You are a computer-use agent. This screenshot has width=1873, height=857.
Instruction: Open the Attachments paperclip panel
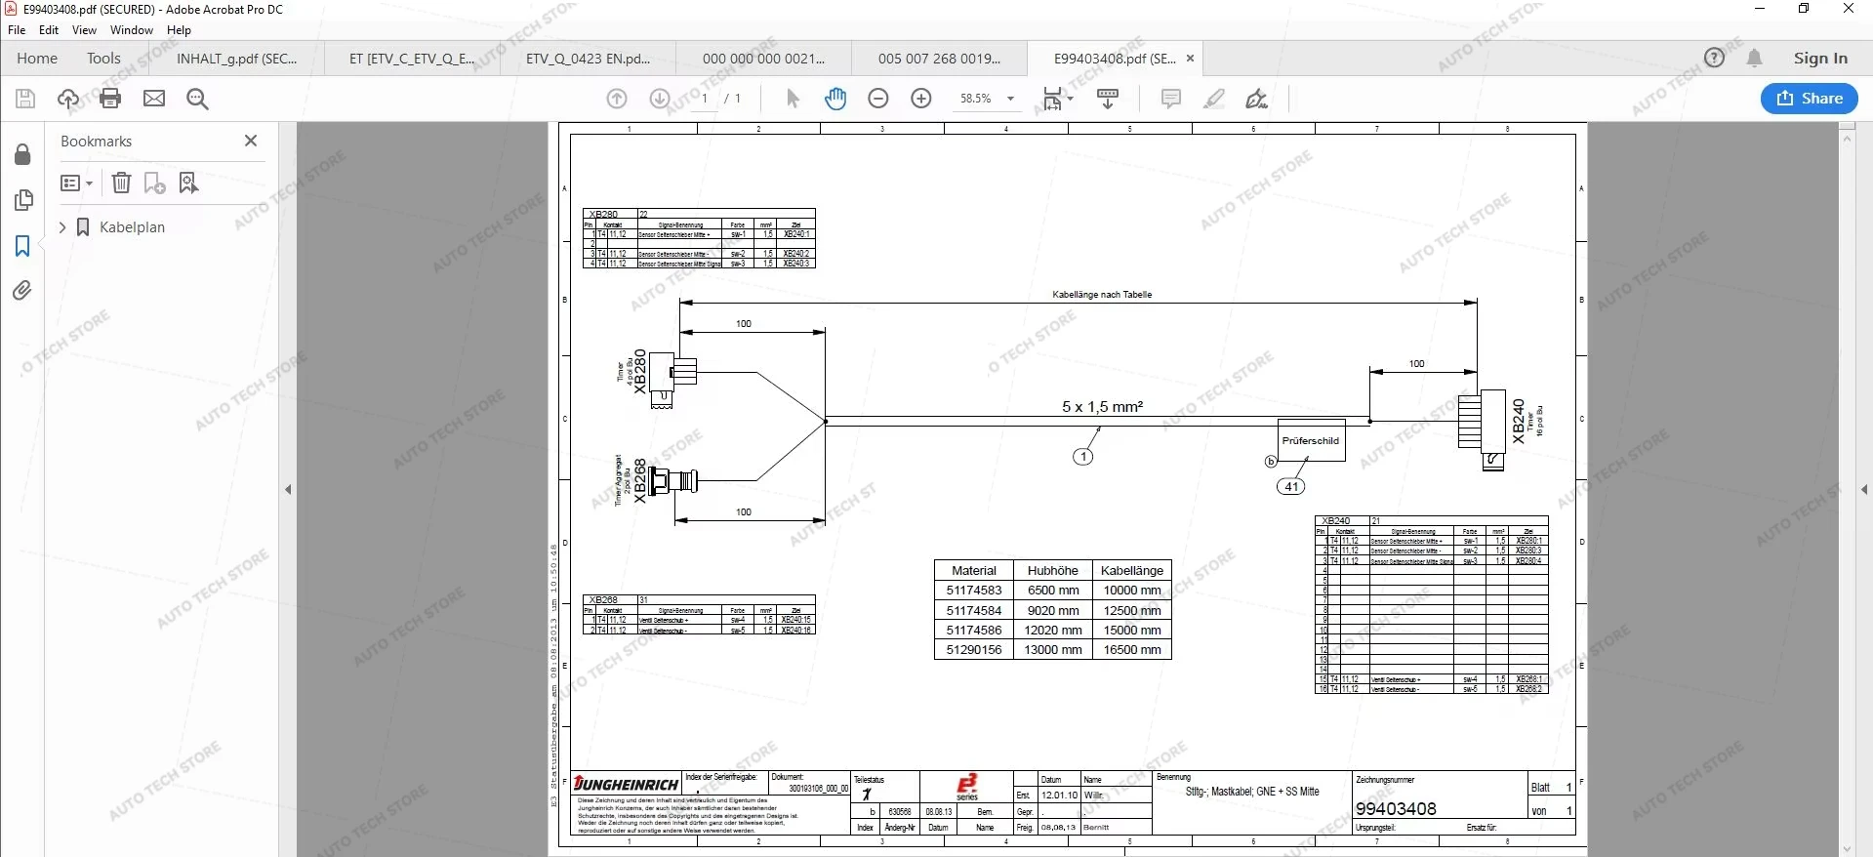pyautogui.click(x=22, y=291)
